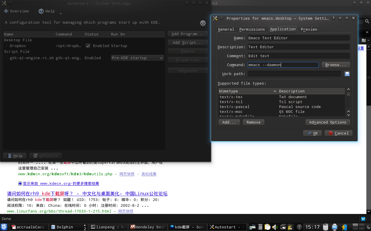Image resolution: width=371 pixels, height=231 pixels.
Task: Open the Pre-KDE startup dropdown
Action: (137, 58)
